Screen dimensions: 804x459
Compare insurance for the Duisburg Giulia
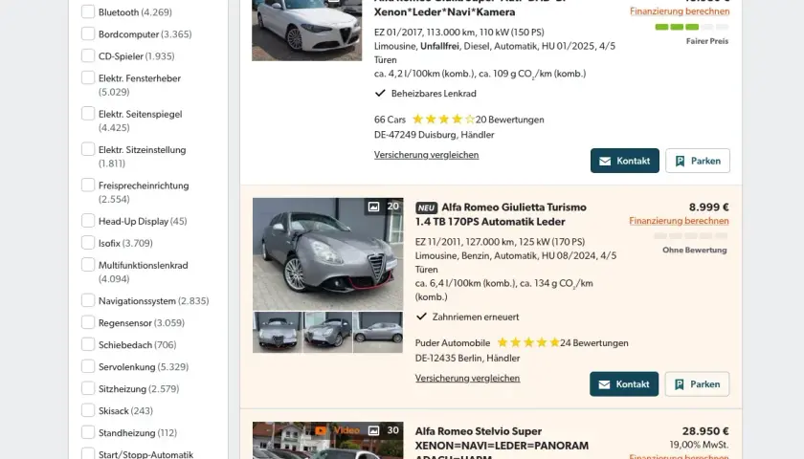coord(426,155)
